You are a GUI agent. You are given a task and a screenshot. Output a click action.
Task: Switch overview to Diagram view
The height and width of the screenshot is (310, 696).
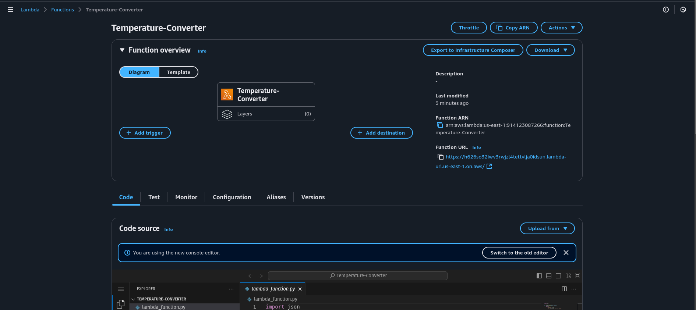pos(139,72)
